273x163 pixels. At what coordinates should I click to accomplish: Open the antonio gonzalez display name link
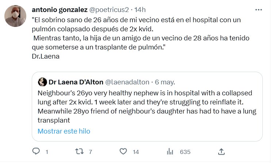59,9
